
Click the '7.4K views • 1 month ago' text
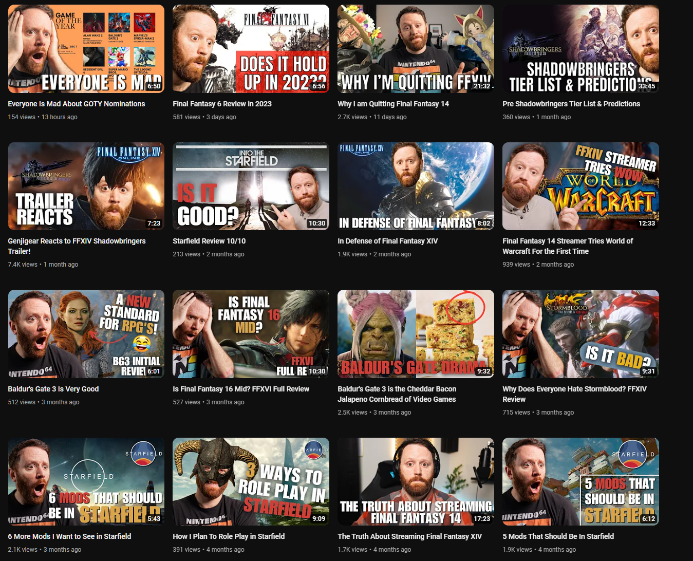coord(43,265)
